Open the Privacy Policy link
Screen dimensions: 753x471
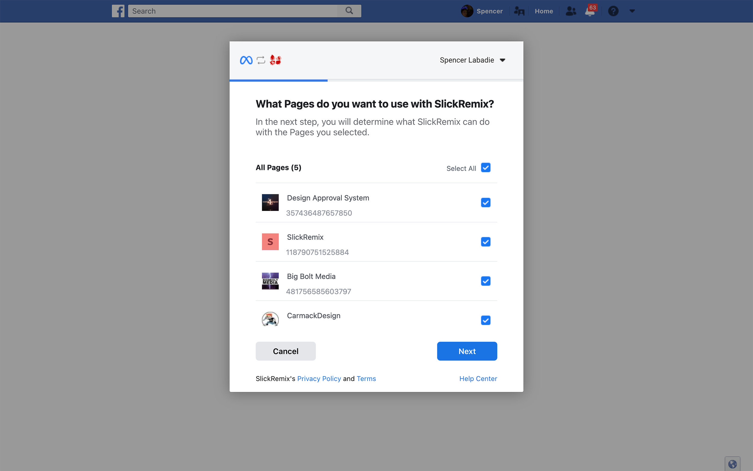click(x=319, y=378)
